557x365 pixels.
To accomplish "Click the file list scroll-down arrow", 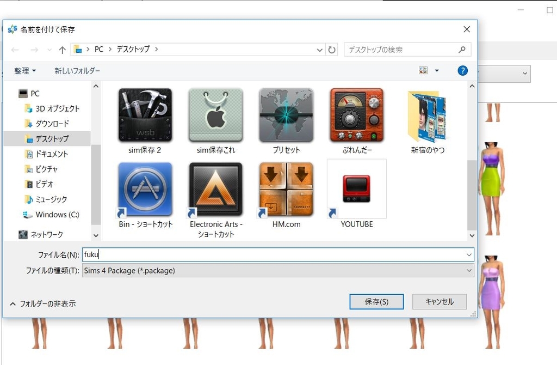I will (472, 235).
